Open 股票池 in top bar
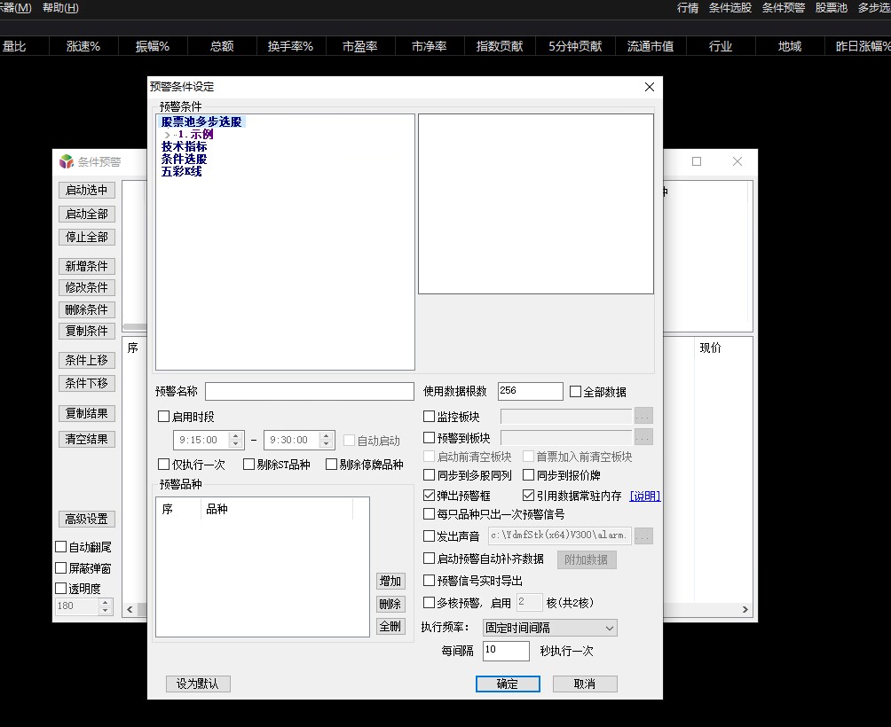This screenshot has width=891, height=727. (832, 8)
